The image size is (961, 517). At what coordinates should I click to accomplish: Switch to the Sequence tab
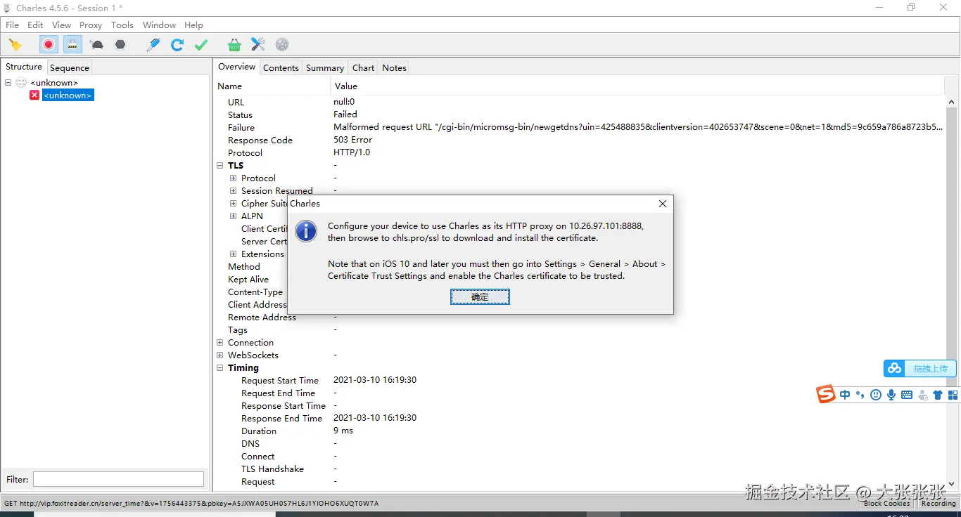pos(70,68)
